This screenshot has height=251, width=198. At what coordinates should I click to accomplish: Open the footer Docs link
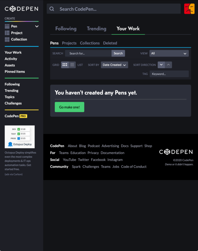[x=125, y=146]
